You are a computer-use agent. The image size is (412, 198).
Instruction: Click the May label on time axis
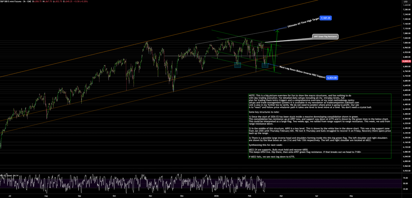[x=351, y=195]
